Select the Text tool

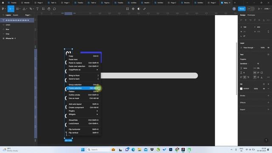pos(37,9)
